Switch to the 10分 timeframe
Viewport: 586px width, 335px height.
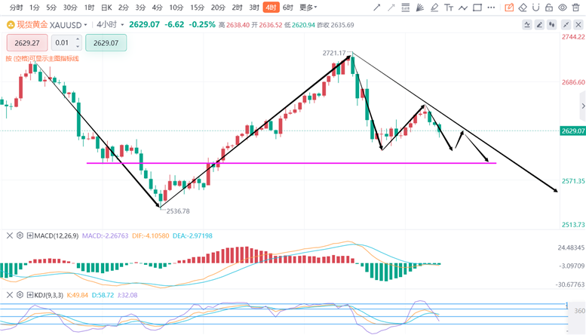tap(176, 8)
